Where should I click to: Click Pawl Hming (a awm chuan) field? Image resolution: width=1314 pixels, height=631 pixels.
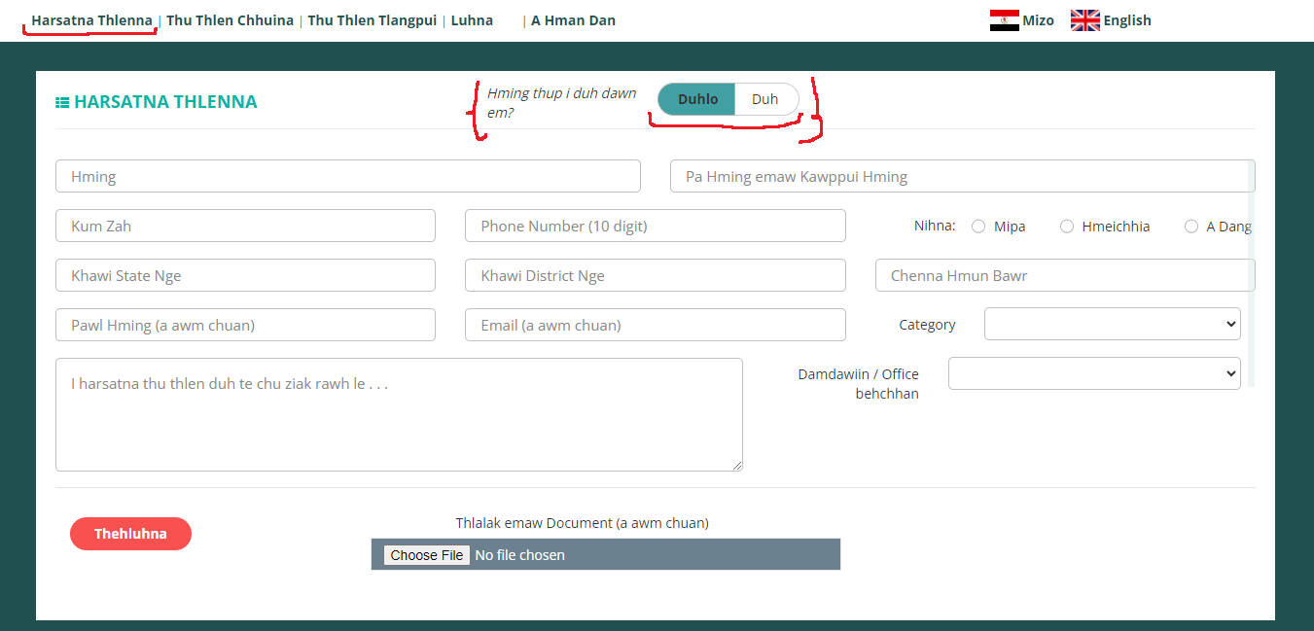coord(245,325)
